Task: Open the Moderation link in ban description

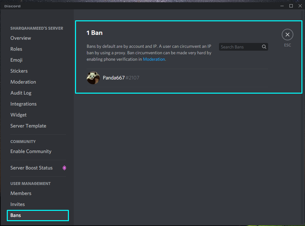Action: [x=154, y=59]
